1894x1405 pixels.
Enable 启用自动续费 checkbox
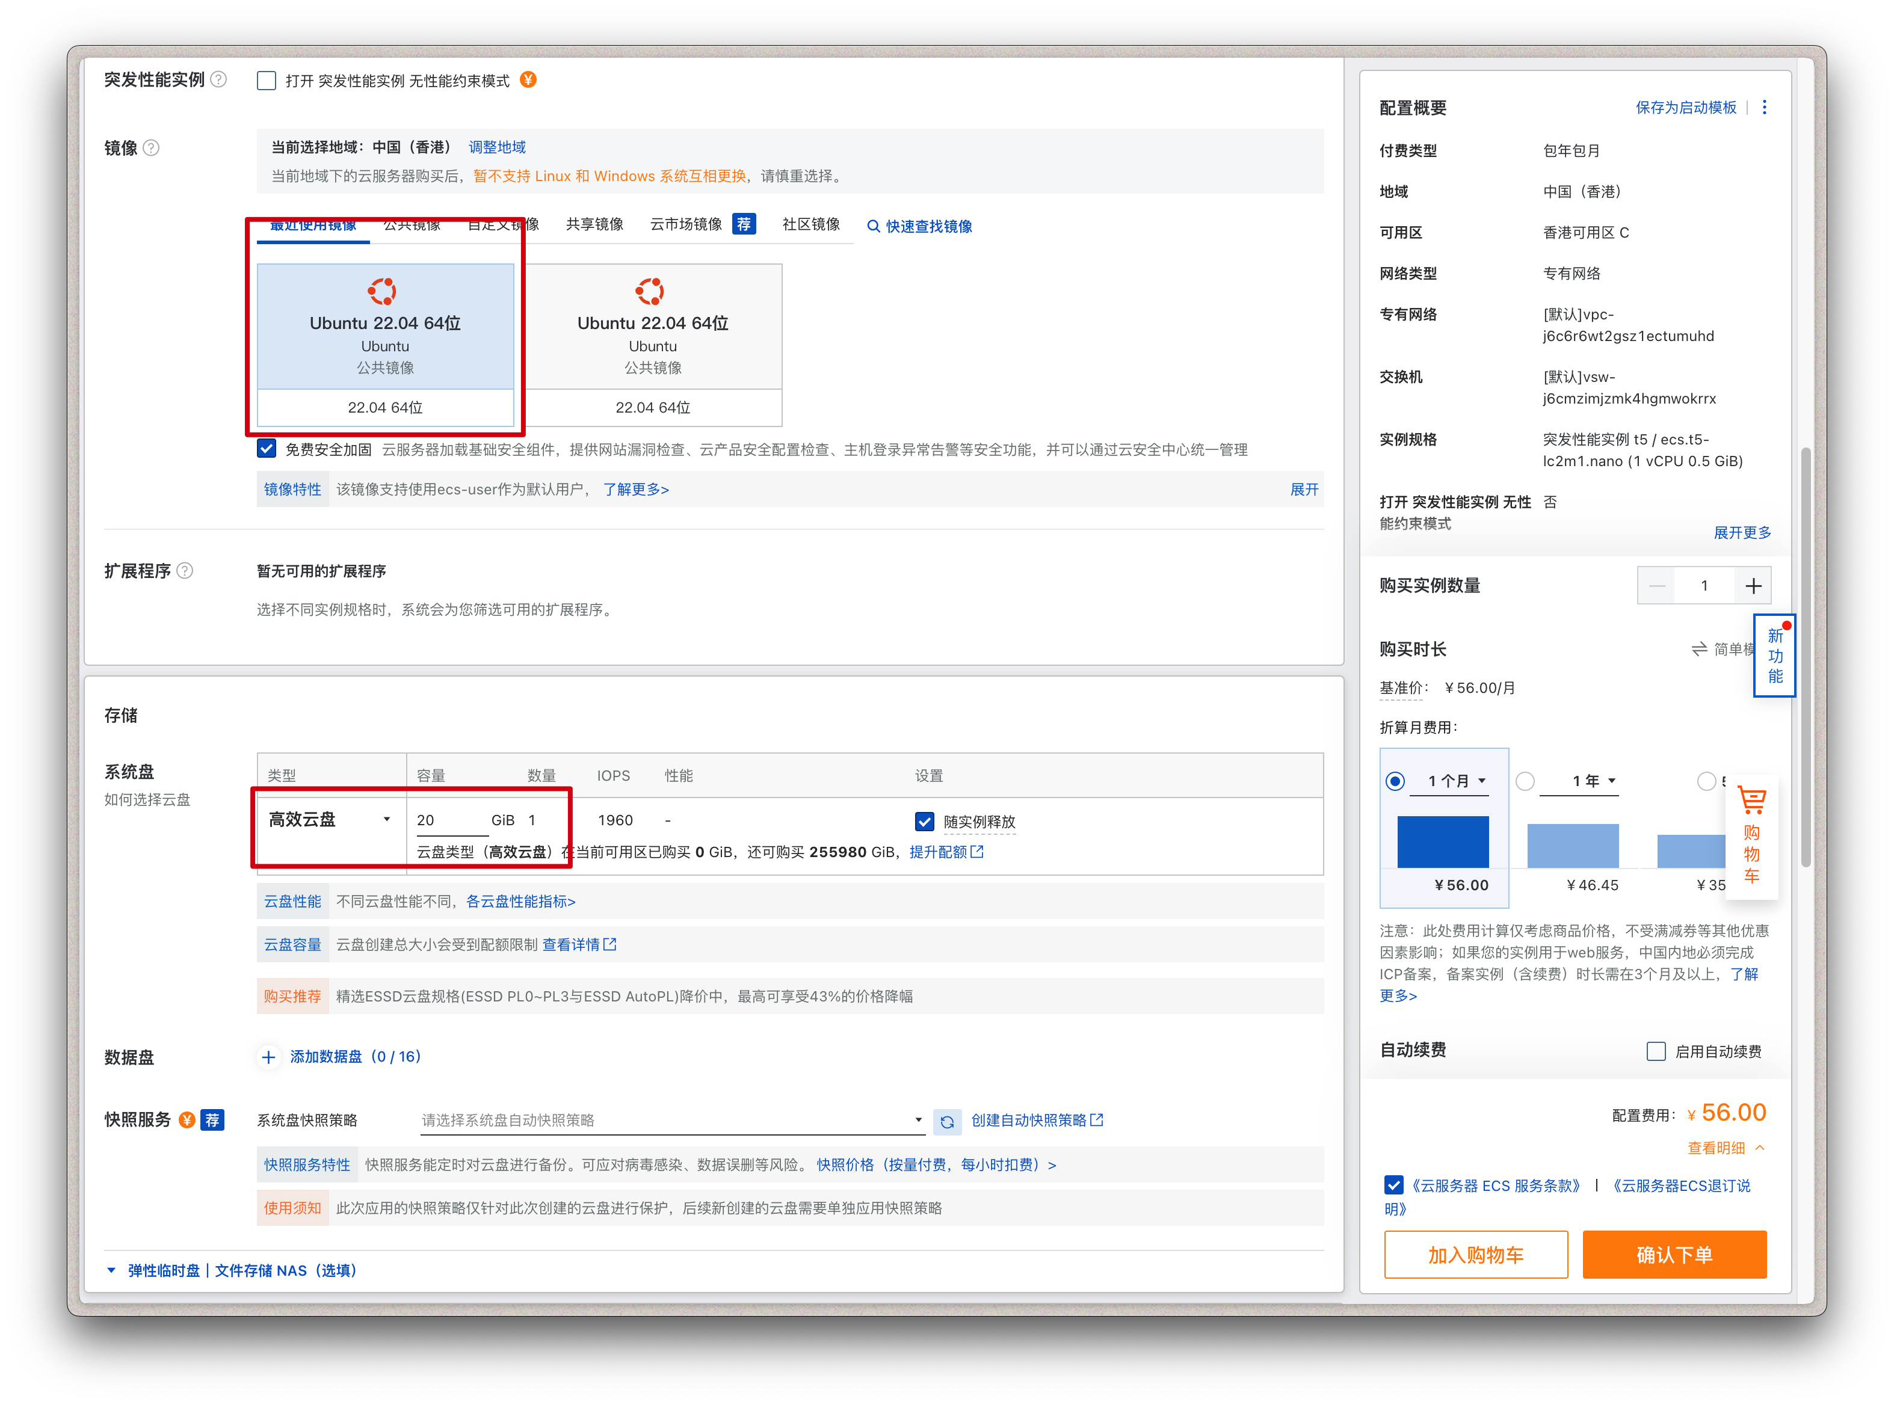1656,1051
